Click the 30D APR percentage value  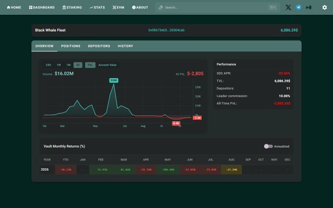tap(284, 73)
